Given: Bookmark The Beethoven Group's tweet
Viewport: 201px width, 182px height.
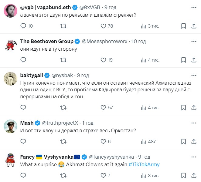Looking at the screenshot, I should point(183,60).
